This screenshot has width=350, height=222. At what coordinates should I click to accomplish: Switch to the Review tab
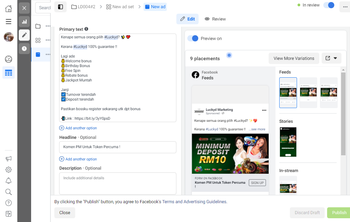[215, 19]
